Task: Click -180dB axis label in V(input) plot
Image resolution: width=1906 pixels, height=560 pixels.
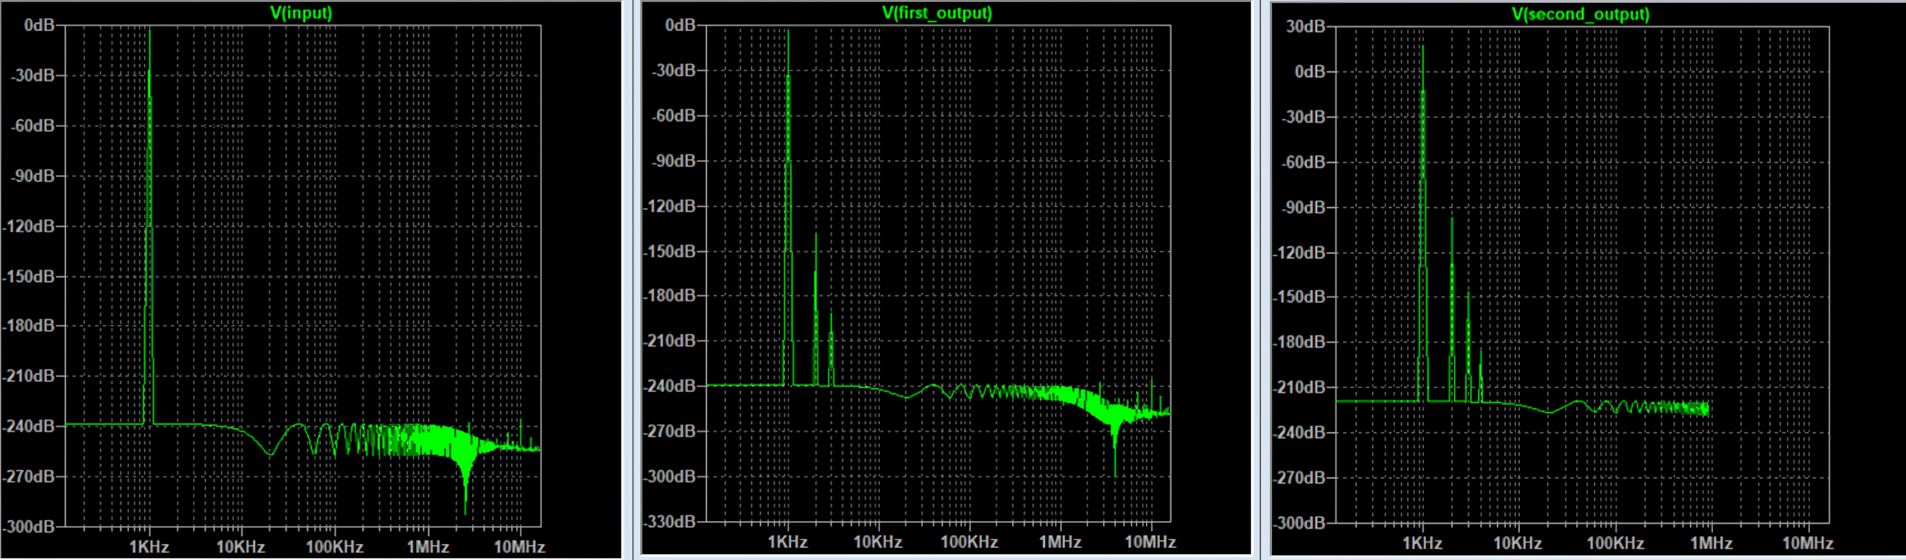Action: click(x=29, y=326)
